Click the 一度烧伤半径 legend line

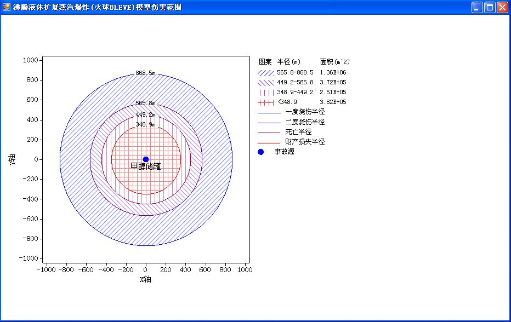pos(269,113)
